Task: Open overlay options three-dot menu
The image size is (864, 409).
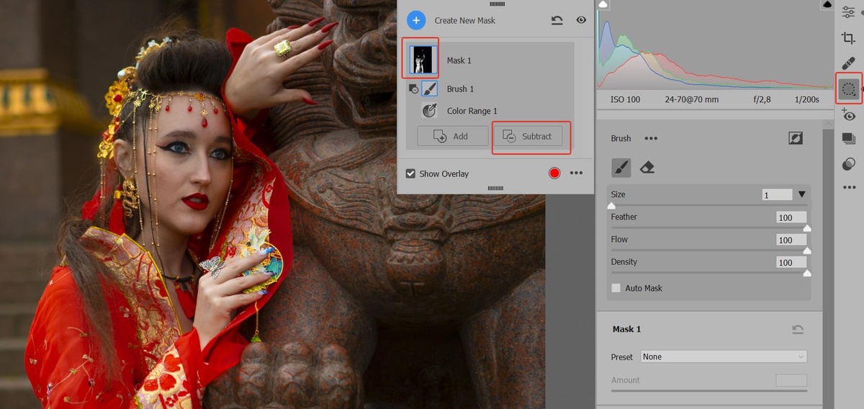Action: (576, 173)
